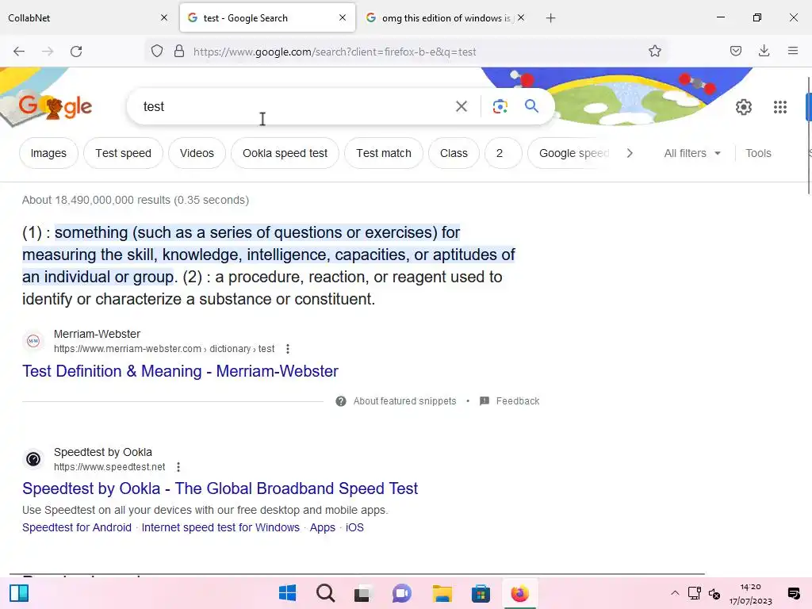Filter results by Images

(x=48, y=153)
